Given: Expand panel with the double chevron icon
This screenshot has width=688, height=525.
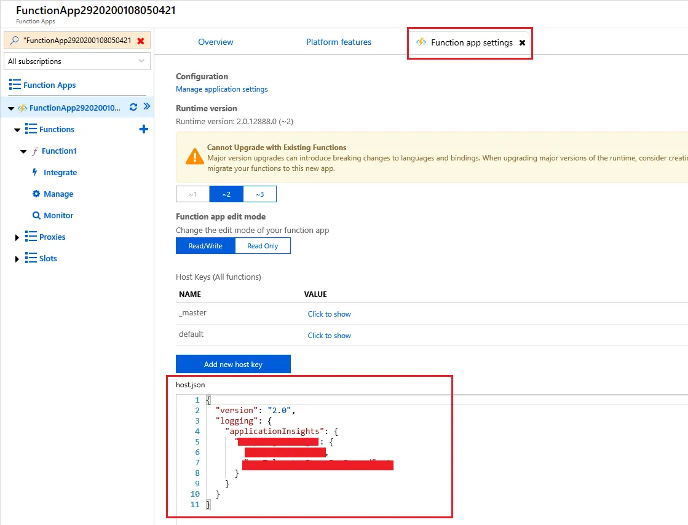Looking at the screenshot, I should coord(147,106).
